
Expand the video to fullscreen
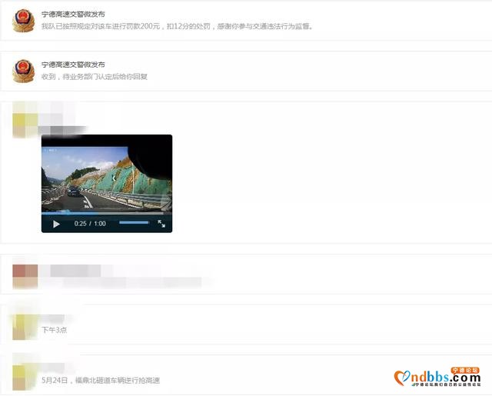161,224
